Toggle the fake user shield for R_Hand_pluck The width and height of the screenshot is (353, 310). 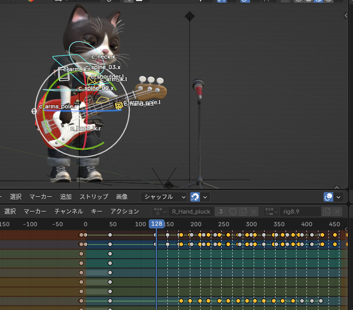tap(233, 212)
